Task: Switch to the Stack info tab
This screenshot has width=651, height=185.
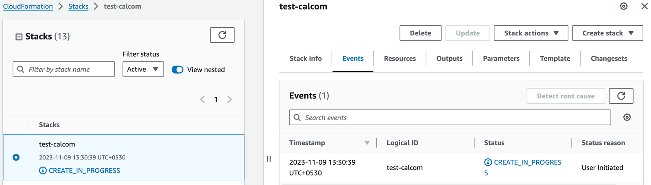Action: coord(306,59)
